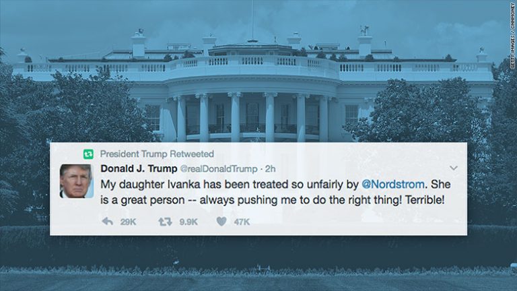Viewport: 517px width, 291px height.
Task: Click the 9.9K retweet count
Action: [x=188, y=221]
